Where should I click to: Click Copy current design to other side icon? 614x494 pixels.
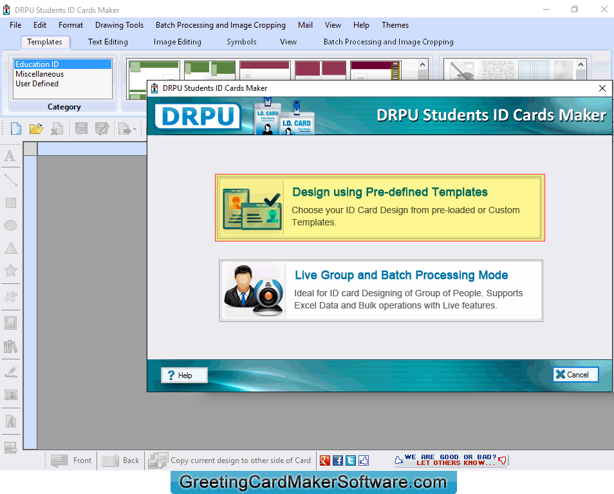click(158, 461)
